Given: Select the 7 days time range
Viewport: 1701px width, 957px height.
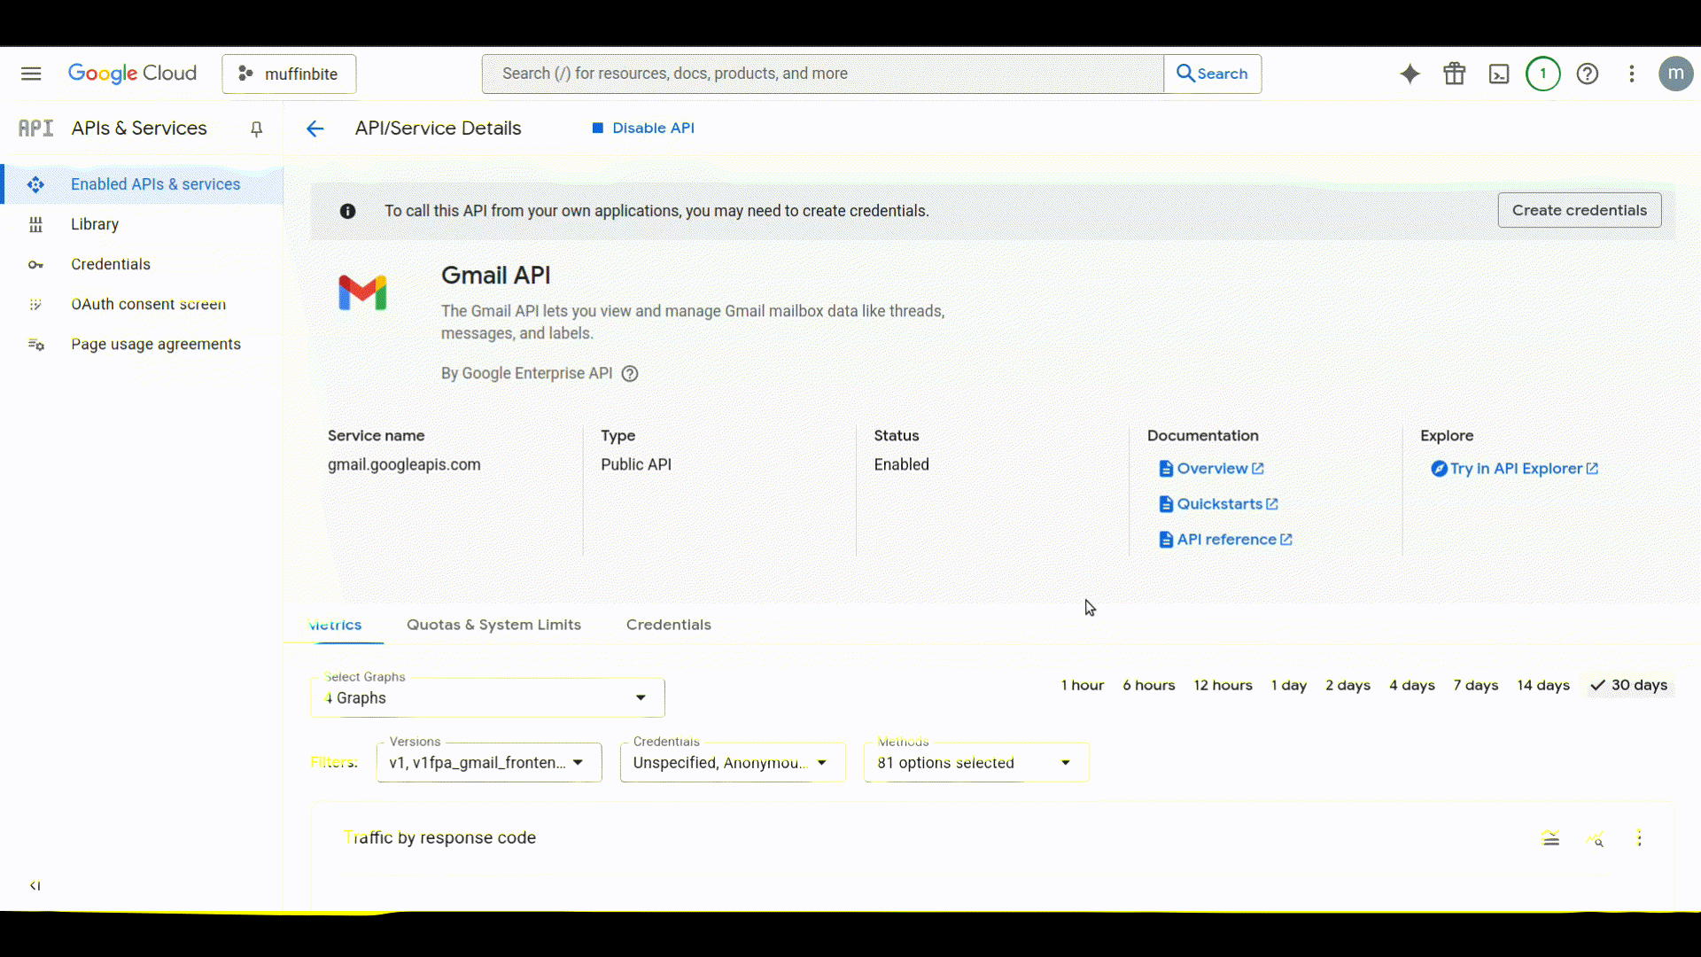Looking at the screenshot, I should click(x=1475, y=685).
